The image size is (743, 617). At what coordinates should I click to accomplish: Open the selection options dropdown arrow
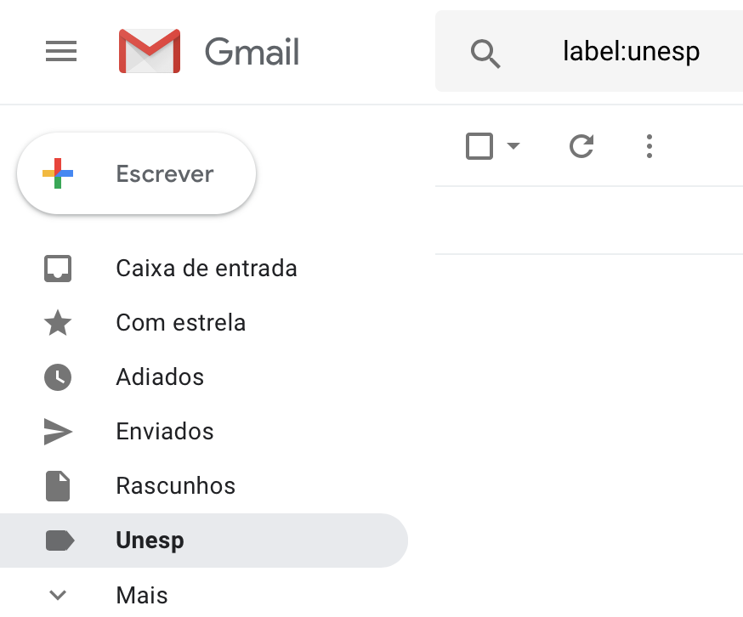click(513, 146)
